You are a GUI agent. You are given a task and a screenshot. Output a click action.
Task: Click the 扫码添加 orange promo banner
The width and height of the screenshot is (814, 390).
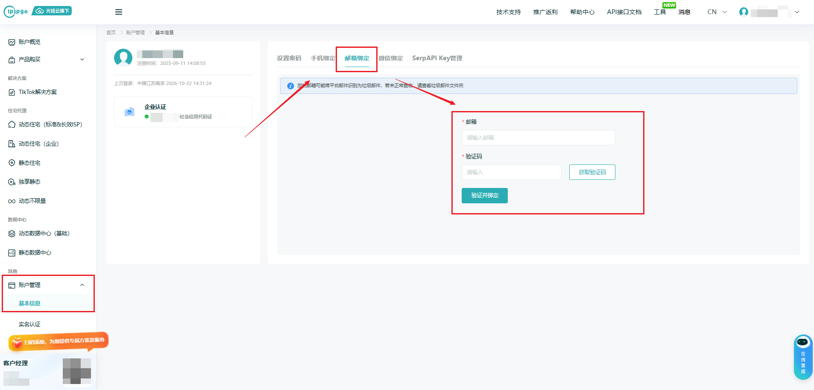pyautogui.click(x=59, y=341)
